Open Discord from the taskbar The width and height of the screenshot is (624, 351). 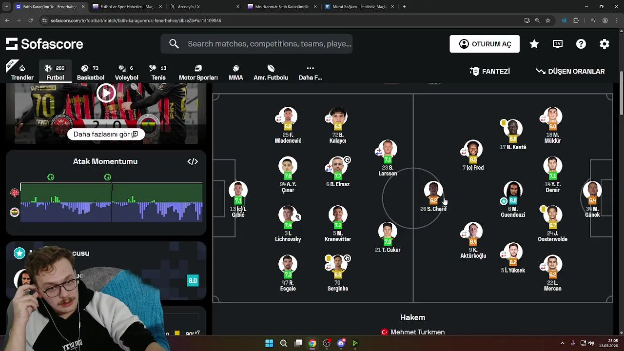pos(341,343)
